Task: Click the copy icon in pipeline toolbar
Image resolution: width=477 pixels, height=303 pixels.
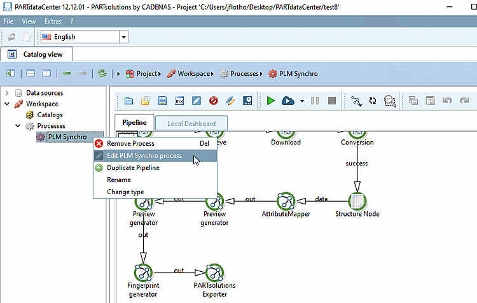Action: click(x=413, y=101)
